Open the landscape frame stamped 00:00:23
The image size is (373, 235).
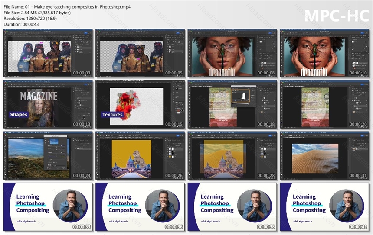coord(48,156)
